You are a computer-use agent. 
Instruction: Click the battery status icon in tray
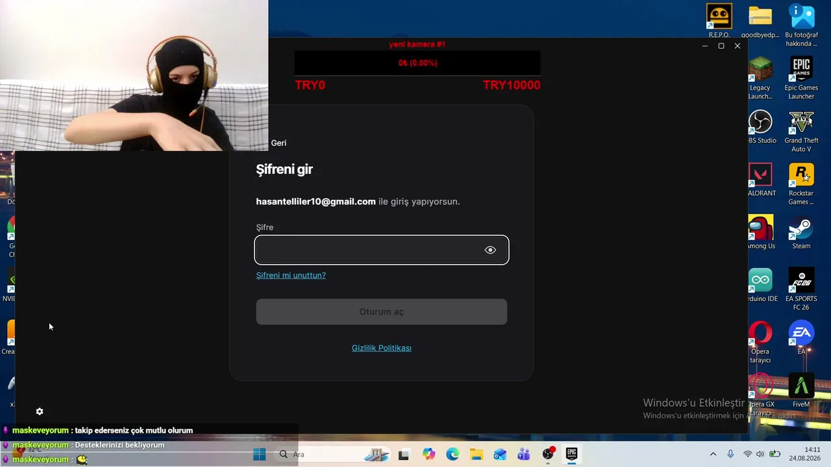click(775, 454)
